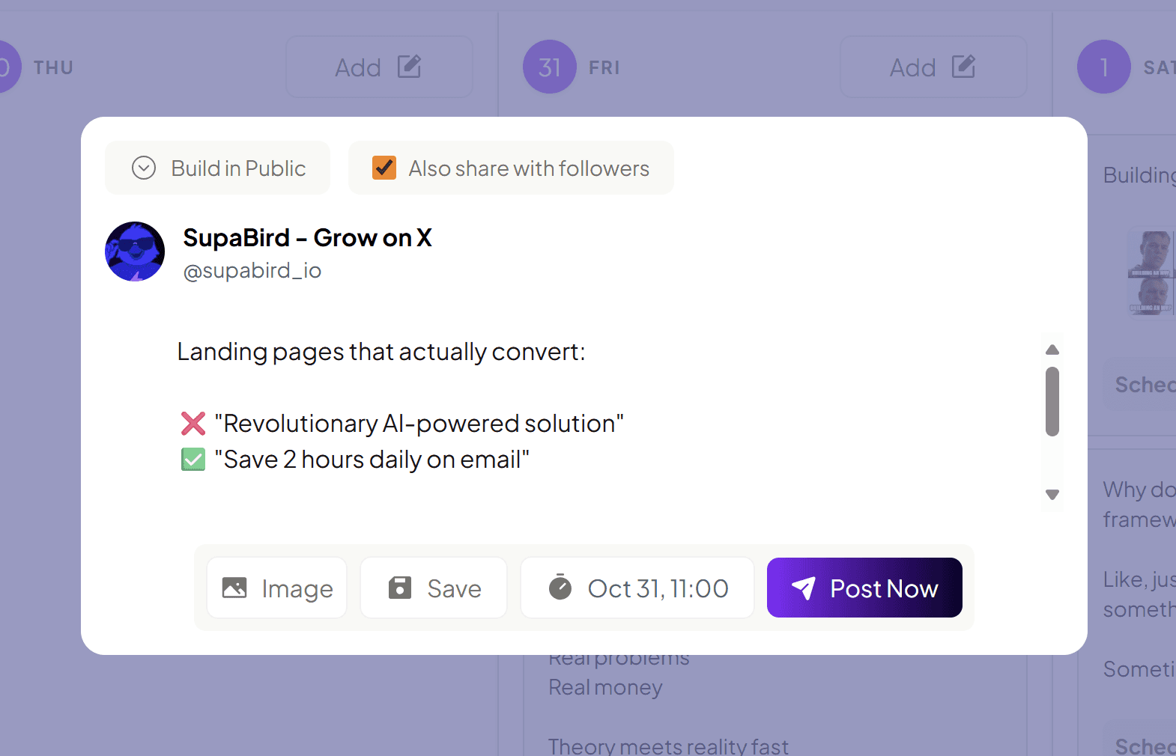Select the 1 Saturday date circle
The width and height of the screenshot is (1176, 756).
pos(1104,67)
